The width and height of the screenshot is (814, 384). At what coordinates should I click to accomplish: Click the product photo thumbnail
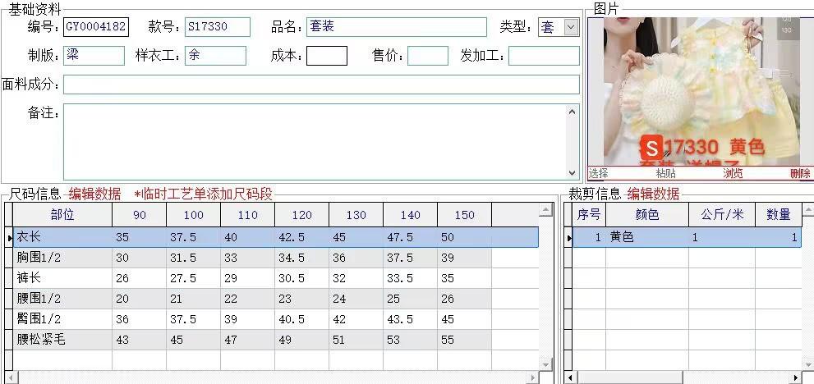point(700,90)
